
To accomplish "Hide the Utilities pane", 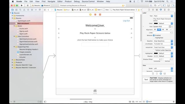I will click(173, 5).
